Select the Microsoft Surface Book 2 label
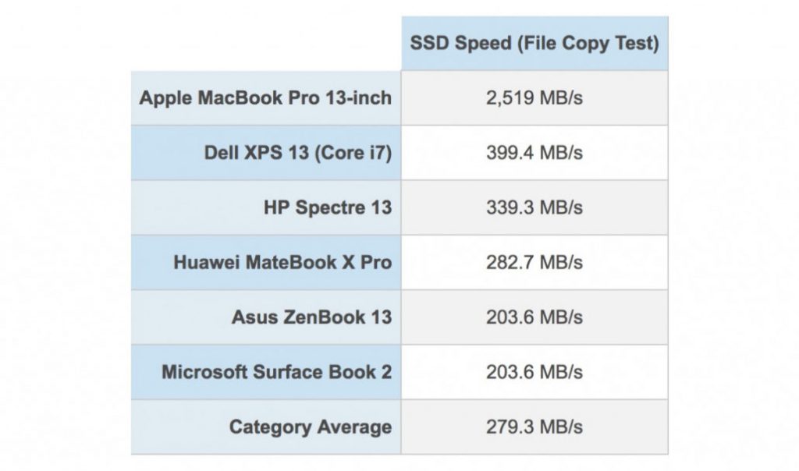 (x=276, y=372)
